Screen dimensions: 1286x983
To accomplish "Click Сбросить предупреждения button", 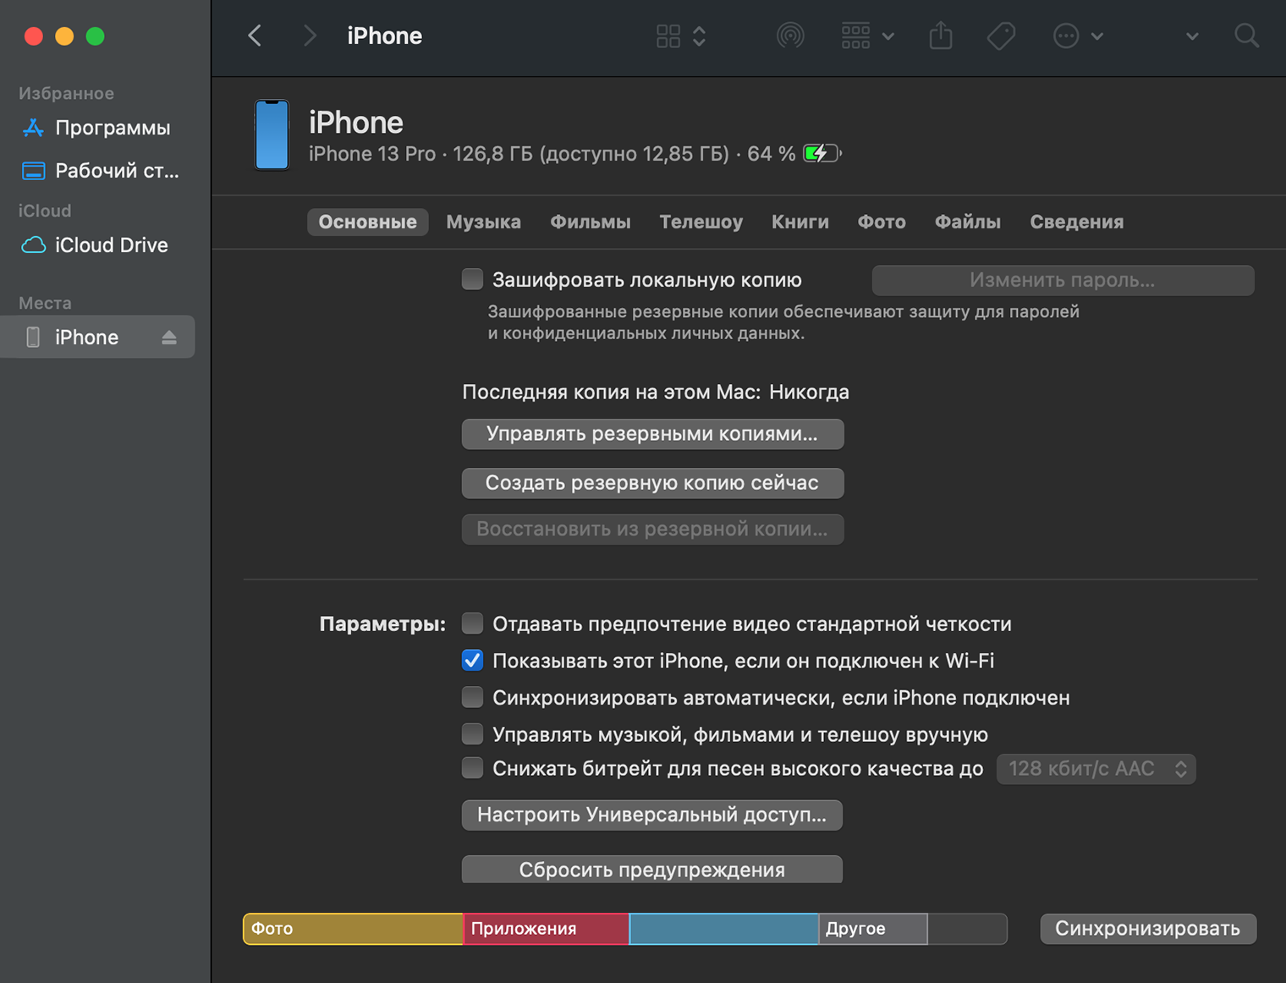I will click(652, 869).
